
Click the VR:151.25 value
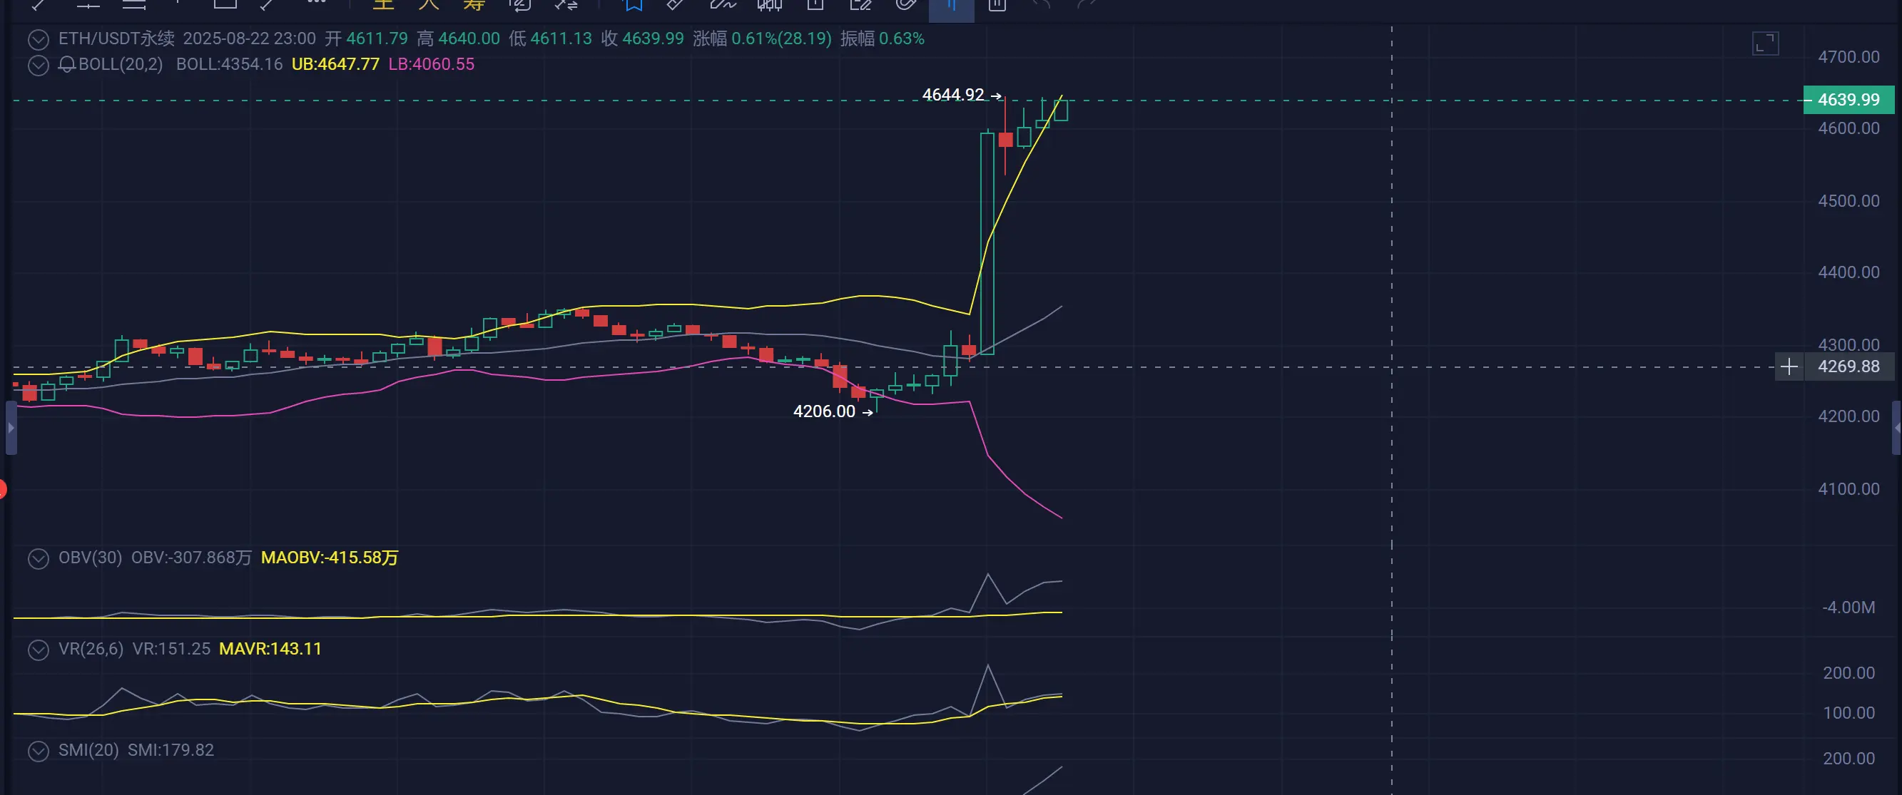pos(171,649)
